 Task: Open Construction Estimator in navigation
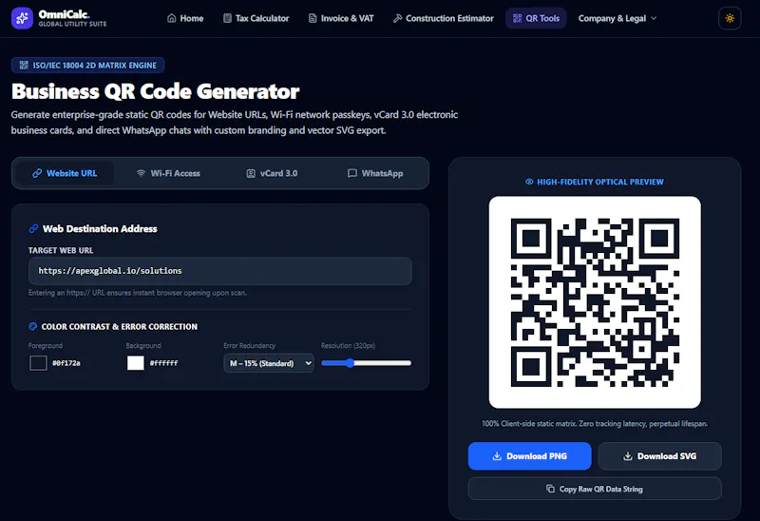[x=444, y=18]
